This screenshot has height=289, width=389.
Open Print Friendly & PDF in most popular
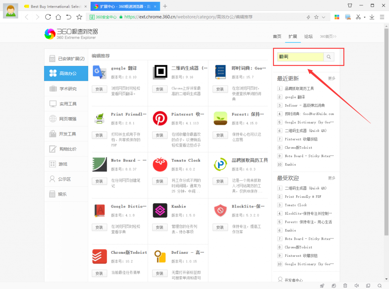tap(303, 197)
